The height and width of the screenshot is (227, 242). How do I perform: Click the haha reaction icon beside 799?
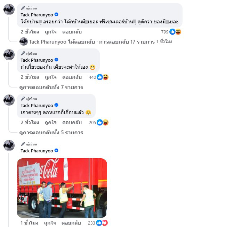pos(178,32)
